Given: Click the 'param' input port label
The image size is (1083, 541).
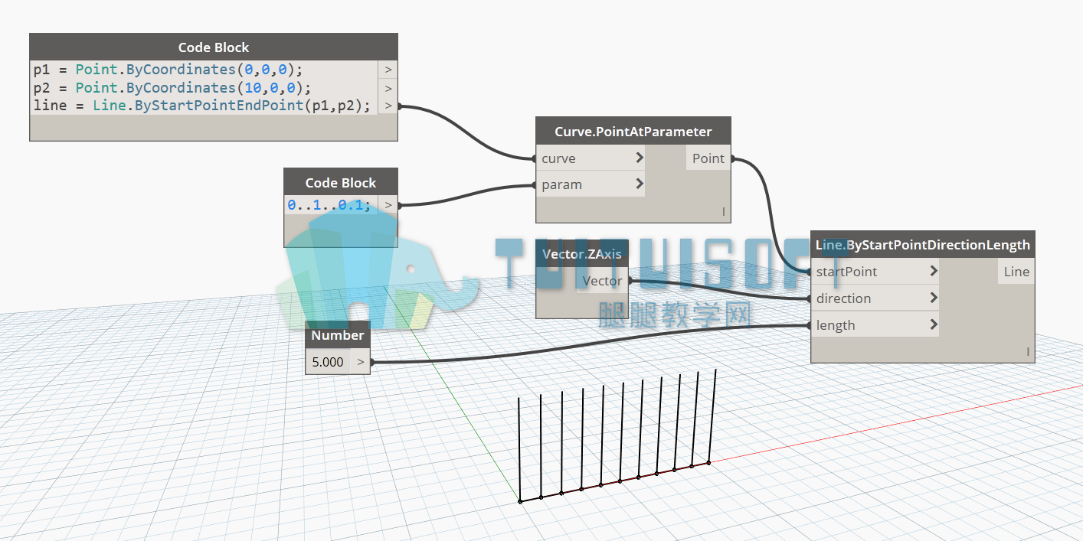Looking at the screenshot, I should pos(561,184).
